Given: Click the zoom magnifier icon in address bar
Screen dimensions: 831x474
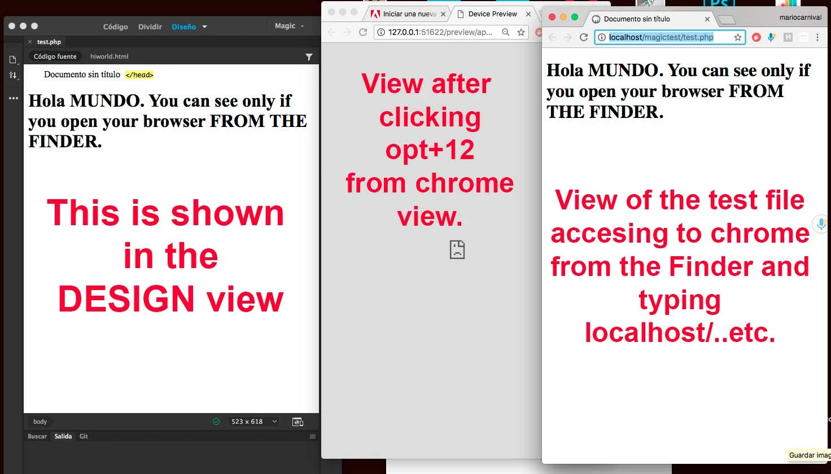Looking at the screenshot, I should (506, 32).
